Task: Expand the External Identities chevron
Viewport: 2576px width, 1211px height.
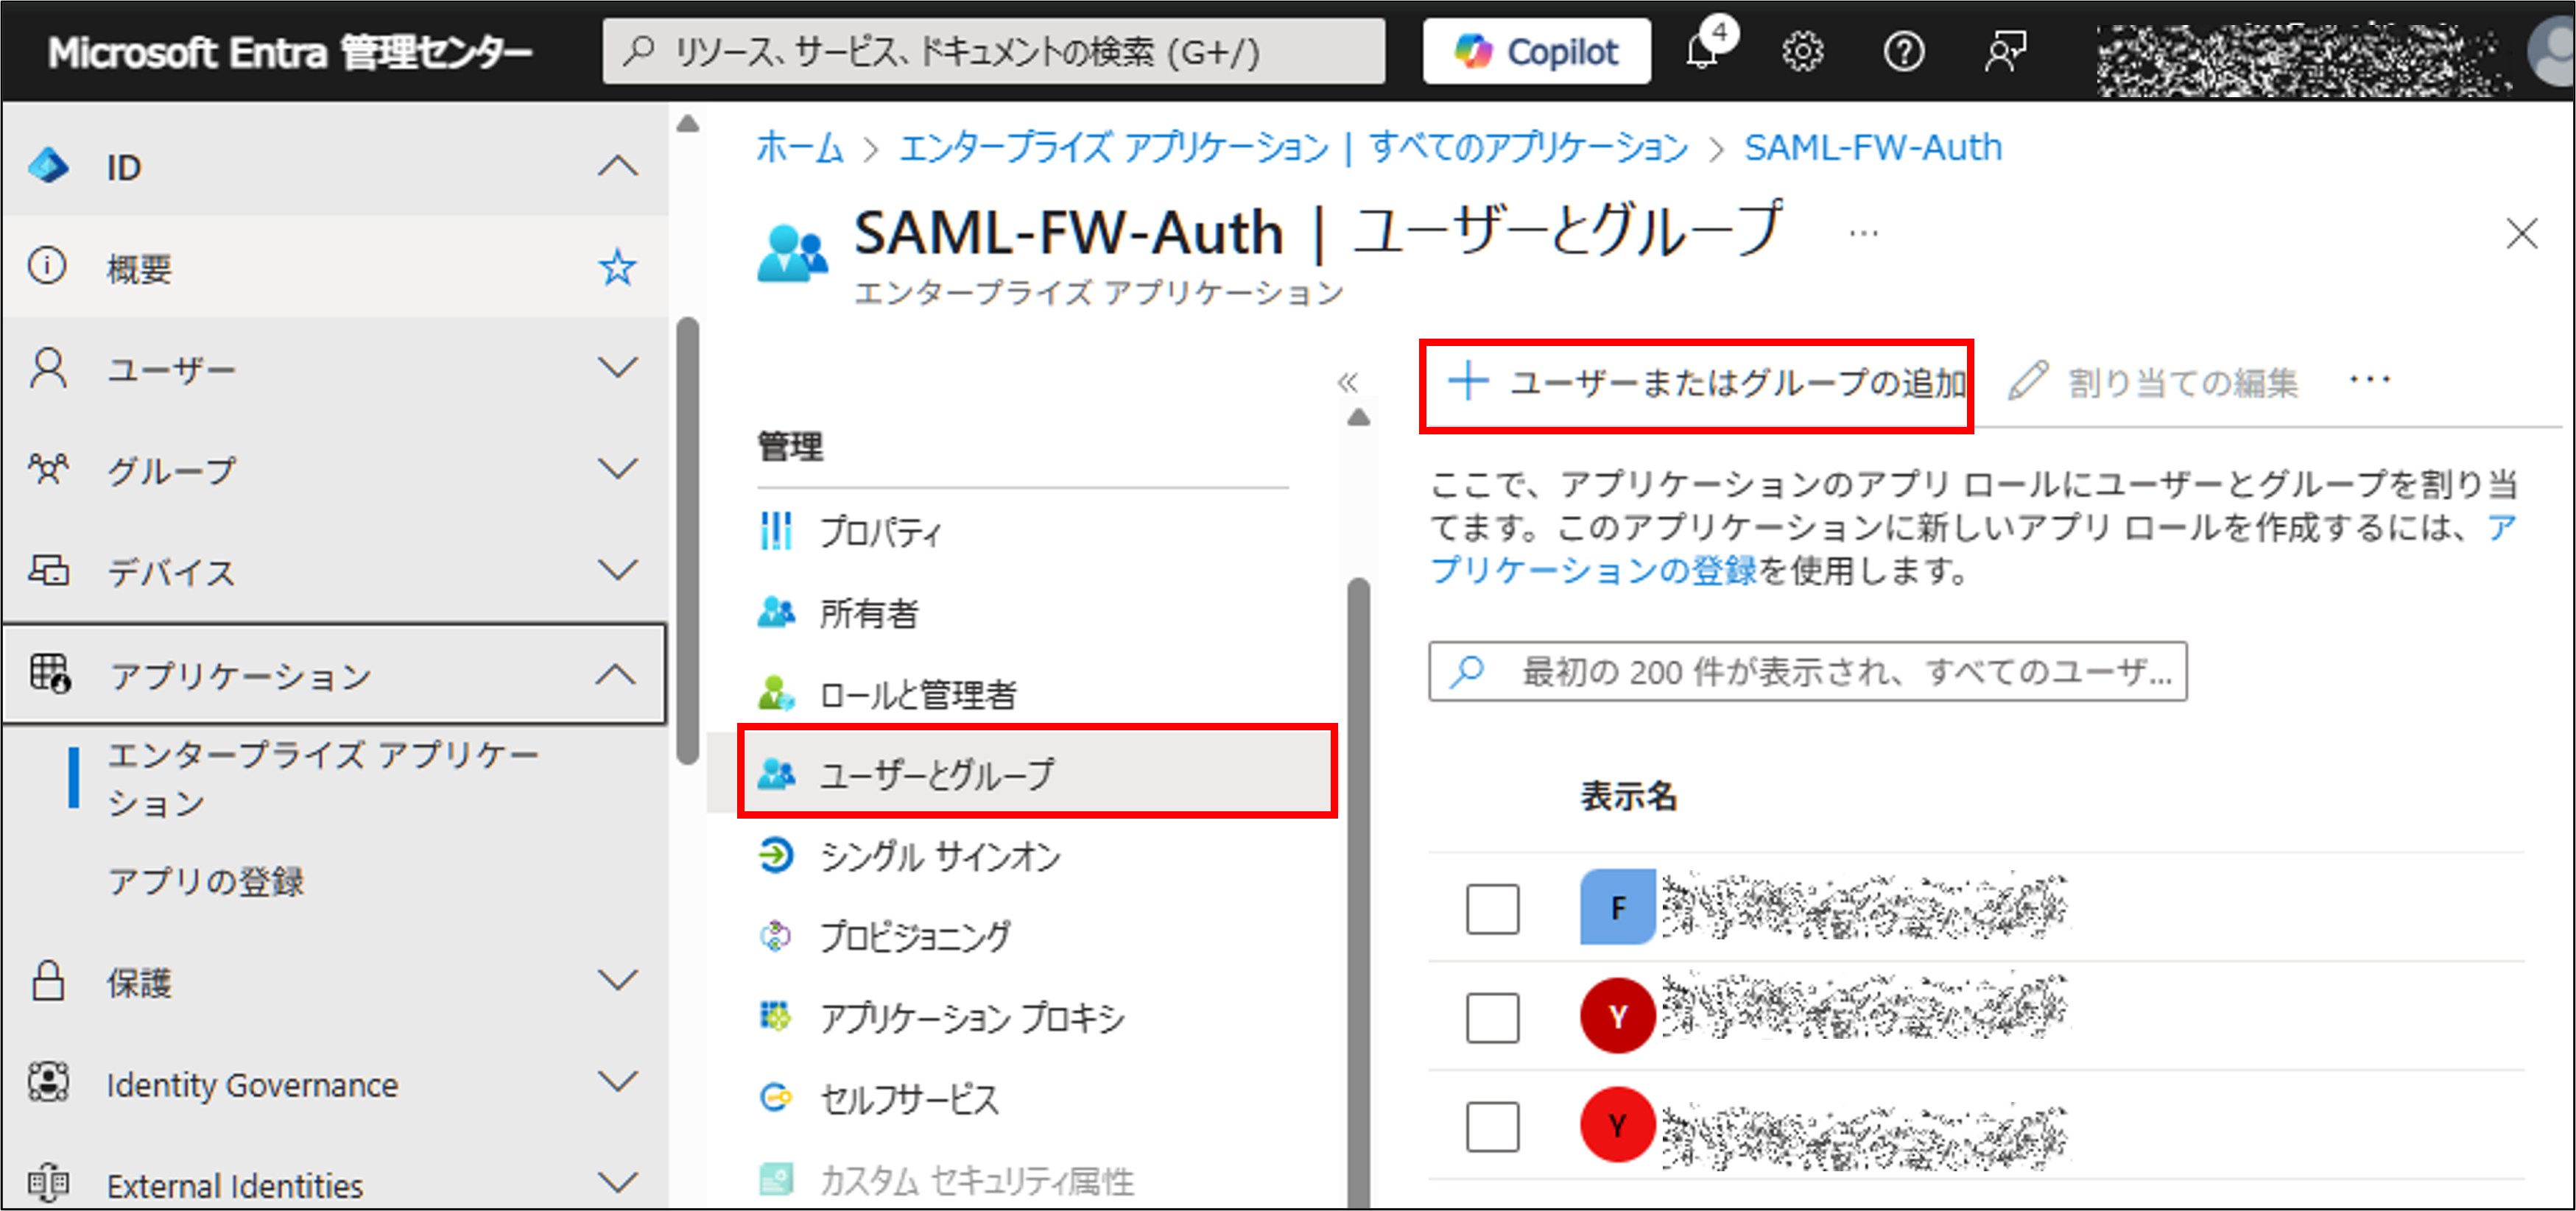Action: (x=617, y=1183)
